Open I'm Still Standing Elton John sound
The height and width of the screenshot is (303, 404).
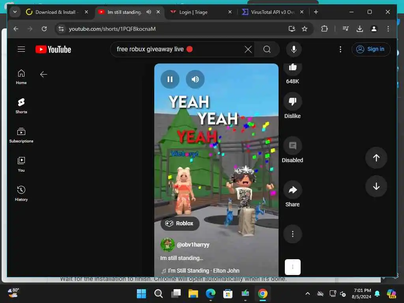click(x=200, y=271)
